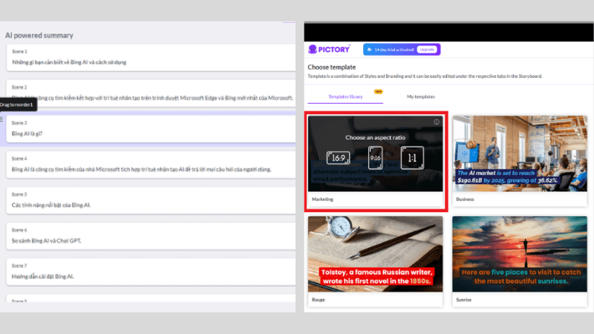The image size is (594, 334).
Task: Select Scene 1 summary text
Action: point(69,62)
